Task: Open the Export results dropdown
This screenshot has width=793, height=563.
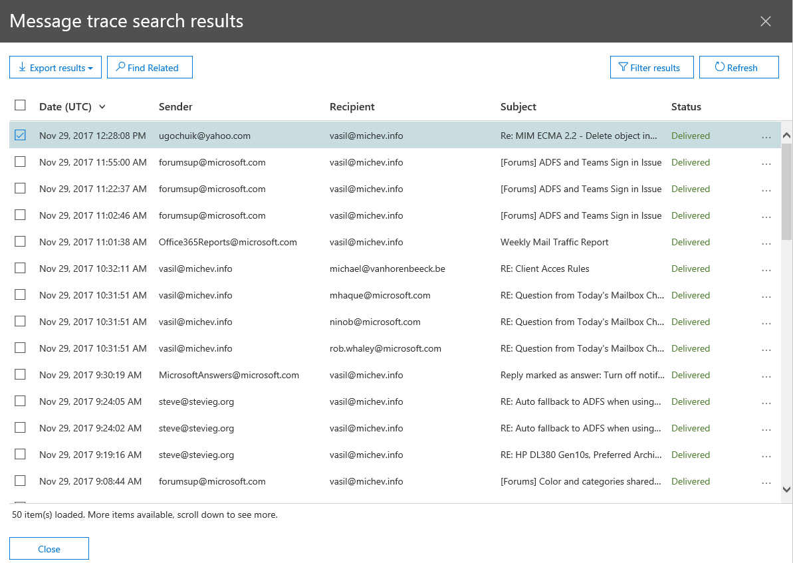Action: point(92,67)
